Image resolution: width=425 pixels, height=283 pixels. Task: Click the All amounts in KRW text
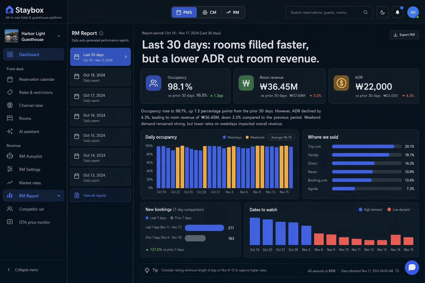tap(322, 271)
